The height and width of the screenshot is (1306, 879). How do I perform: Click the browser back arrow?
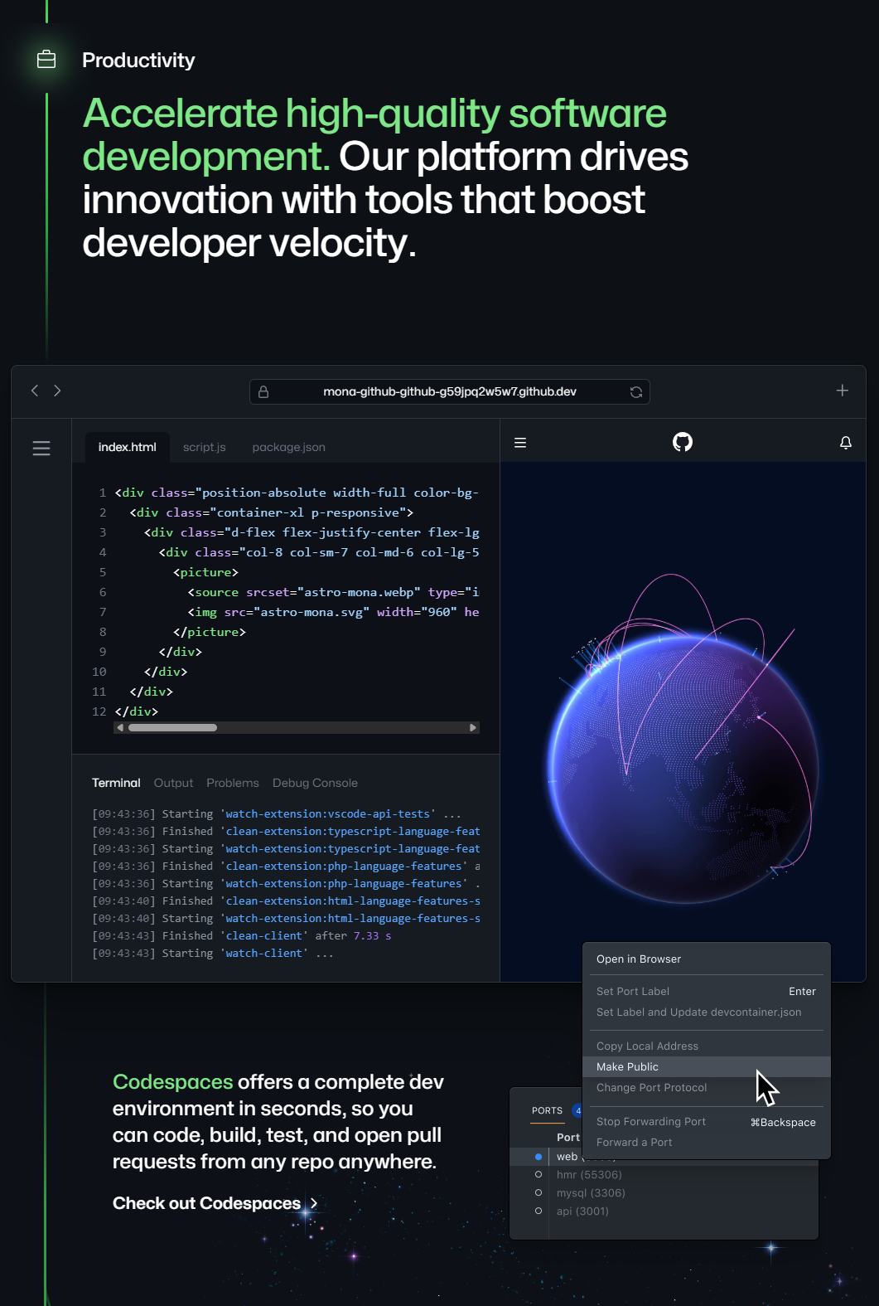point(35,391)
